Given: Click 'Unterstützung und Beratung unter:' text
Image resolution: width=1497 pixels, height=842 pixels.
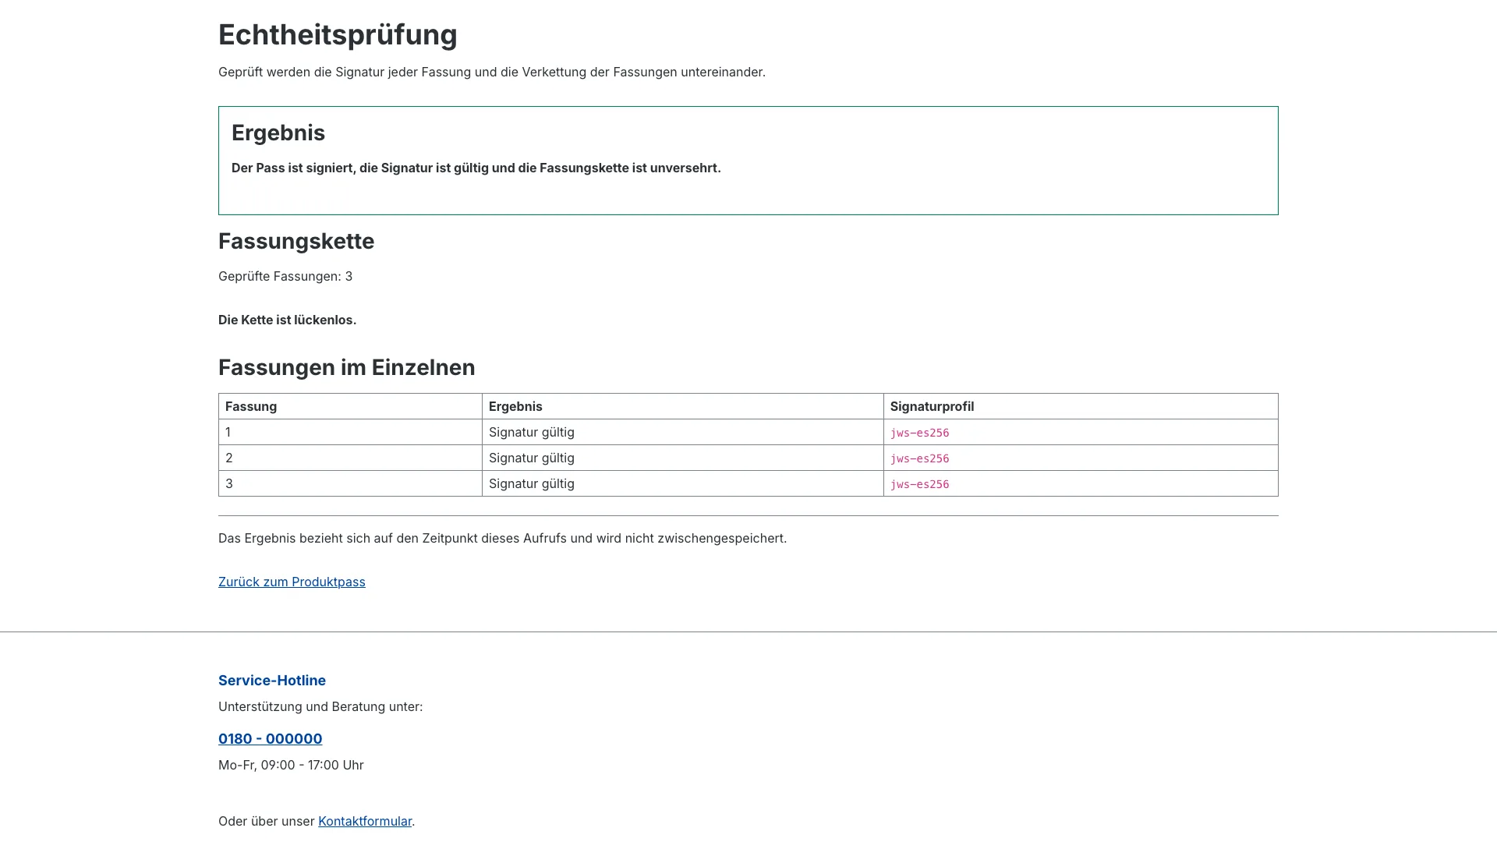Looking at the screenshot, I should point(320,706).
